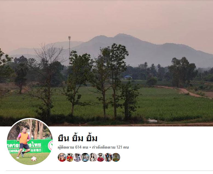The width and height of the screenshot is (213, 174).
Task: Open the mountain landscape cover photo
Action: pos(106,63)
